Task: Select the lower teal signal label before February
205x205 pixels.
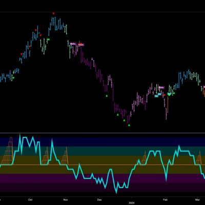Action: pos(156,96)
